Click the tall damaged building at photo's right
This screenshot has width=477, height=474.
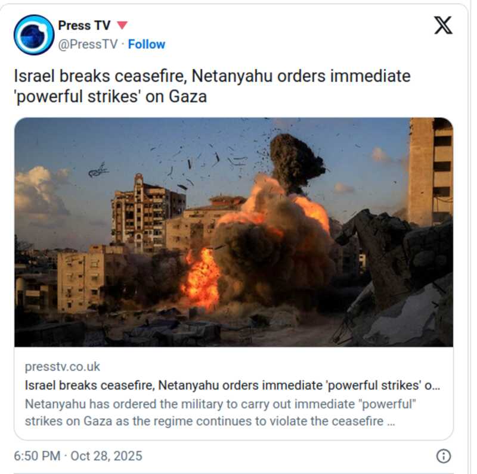pos(430,171)
